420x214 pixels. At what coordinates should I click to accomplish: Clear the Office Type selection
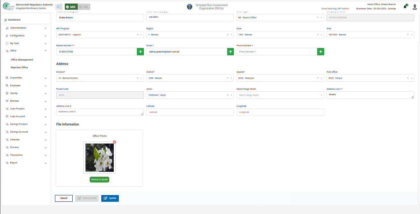(318, 17)
